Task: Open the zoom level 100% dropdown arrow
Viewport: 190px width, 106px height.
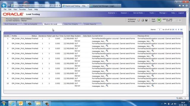Action: coord(185,98)
